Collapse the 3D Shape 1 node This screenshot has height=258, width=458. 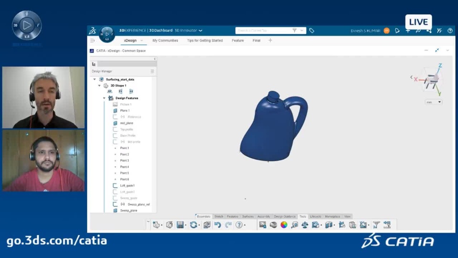click(x=99, y=86)
